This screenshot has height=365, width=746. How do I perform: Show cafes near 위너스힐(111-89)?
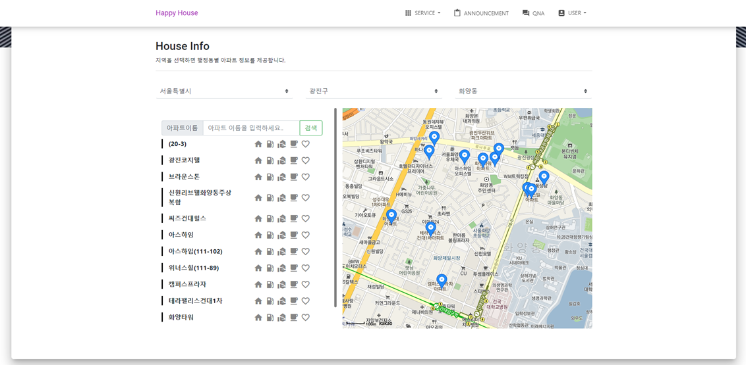[x=293, y=268]
